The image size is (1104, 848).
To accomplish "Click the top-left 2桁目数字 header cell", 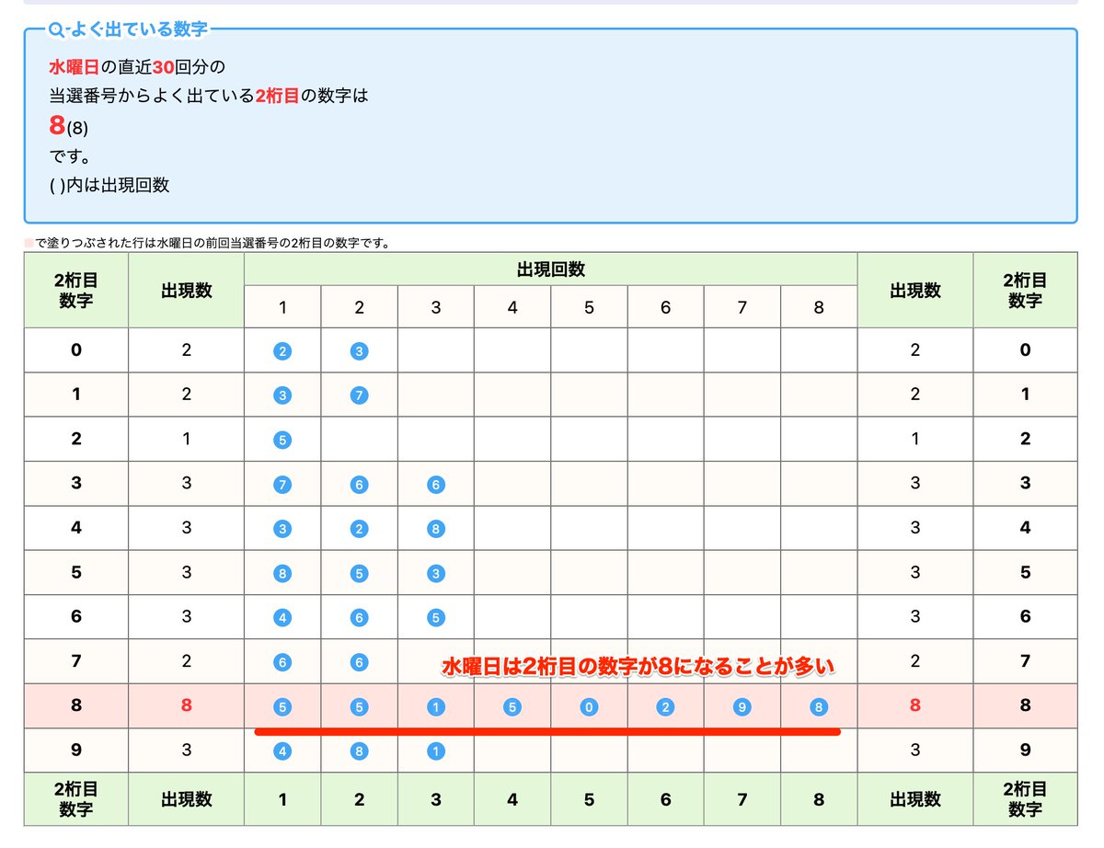I will (x=76, y=291).
